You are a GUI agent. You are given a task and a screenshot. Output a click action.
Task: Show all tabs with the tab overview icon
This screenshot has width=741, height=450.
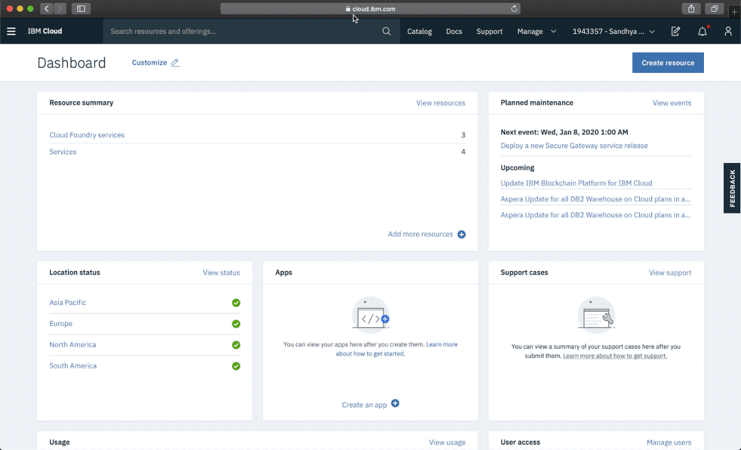tap(714, 9)
